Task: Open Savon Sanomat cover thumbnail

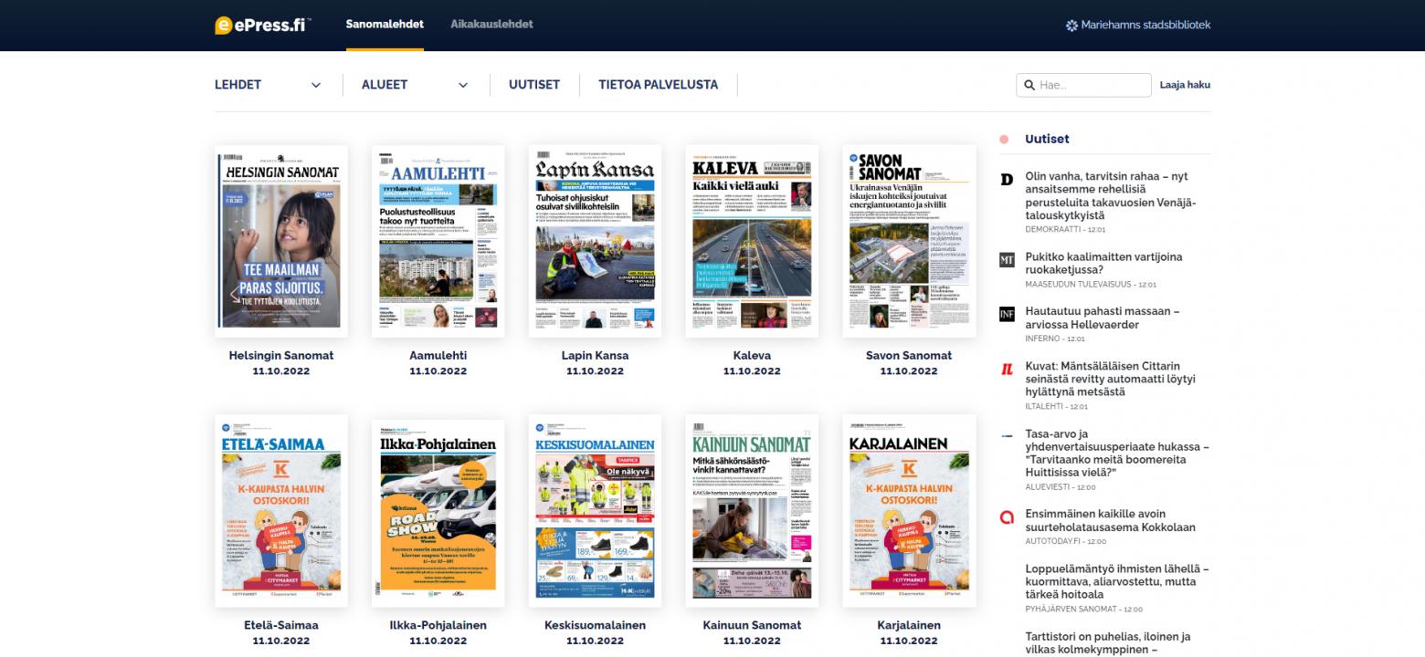Action: pos(909,242)
